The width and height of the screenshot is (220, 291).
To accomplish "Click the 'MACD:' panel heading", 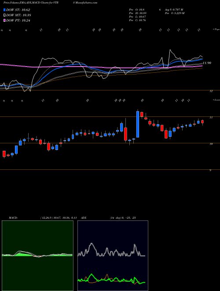I will 13,218.
